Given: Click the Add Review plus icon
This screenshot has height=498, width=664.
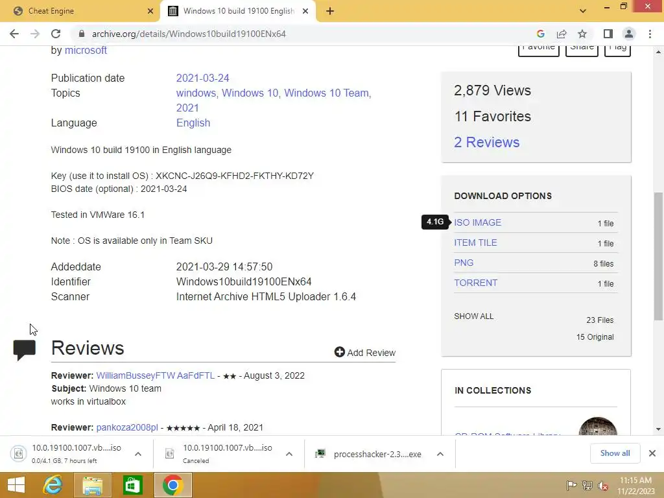Looking at the screenshot, I should pos(339,352).
